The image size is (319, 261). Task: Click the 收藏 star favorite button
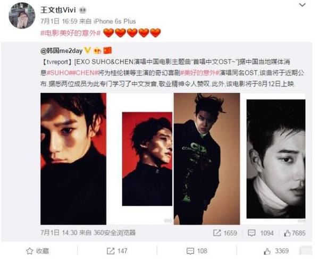pyautogui.click(x=38, y=251)
